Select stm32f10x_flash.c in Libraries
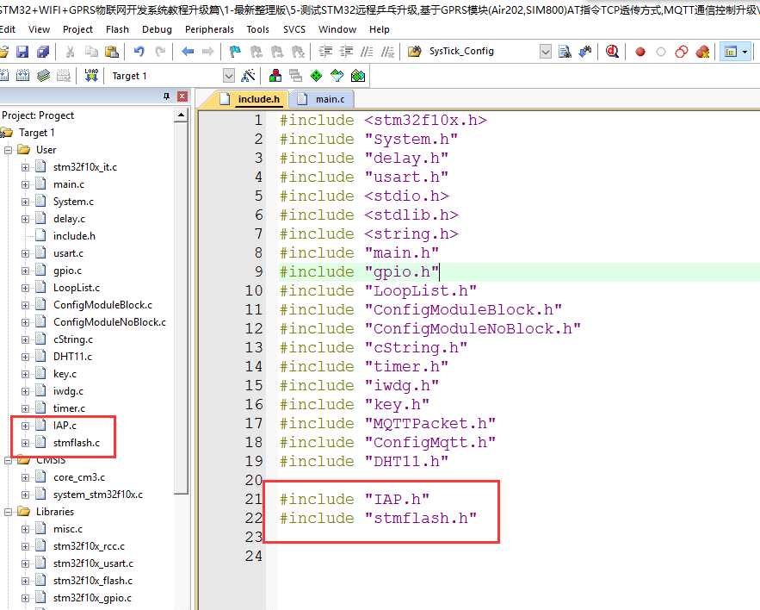This screenshot has height=610, width=760. click(x=93, y=581)
